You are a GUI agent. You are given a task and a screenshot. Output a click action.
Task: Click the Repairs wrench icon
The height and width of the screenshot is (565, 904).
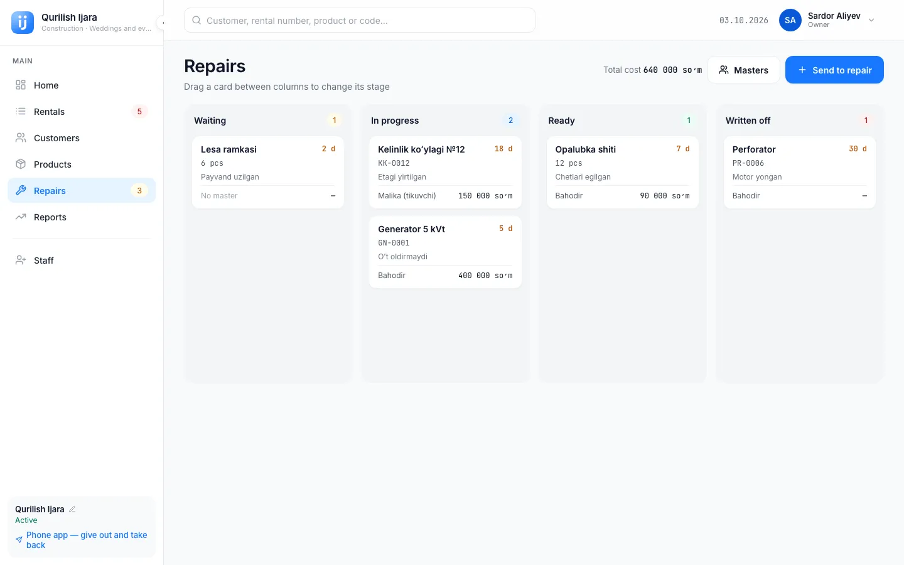[x=21, y=190]
